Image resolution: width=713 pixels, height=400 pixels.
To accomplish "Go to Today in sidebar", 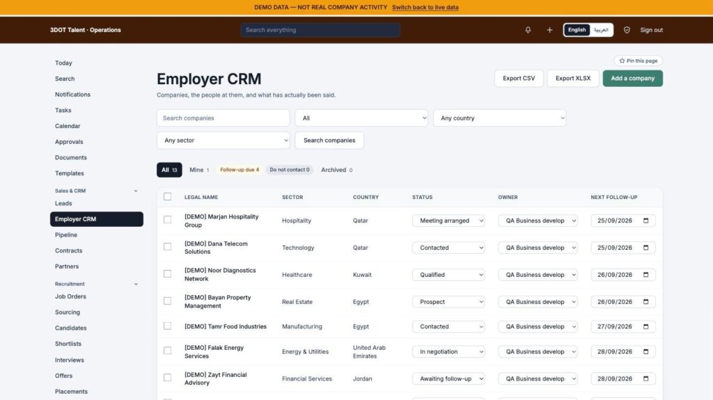I will (63, 63).
